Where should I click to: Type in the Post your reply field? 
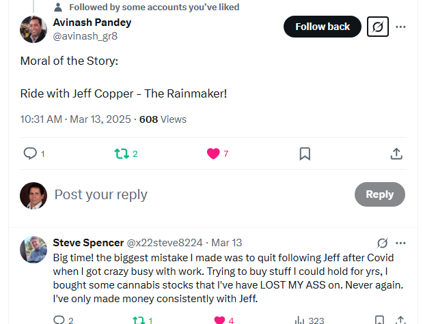198,194
